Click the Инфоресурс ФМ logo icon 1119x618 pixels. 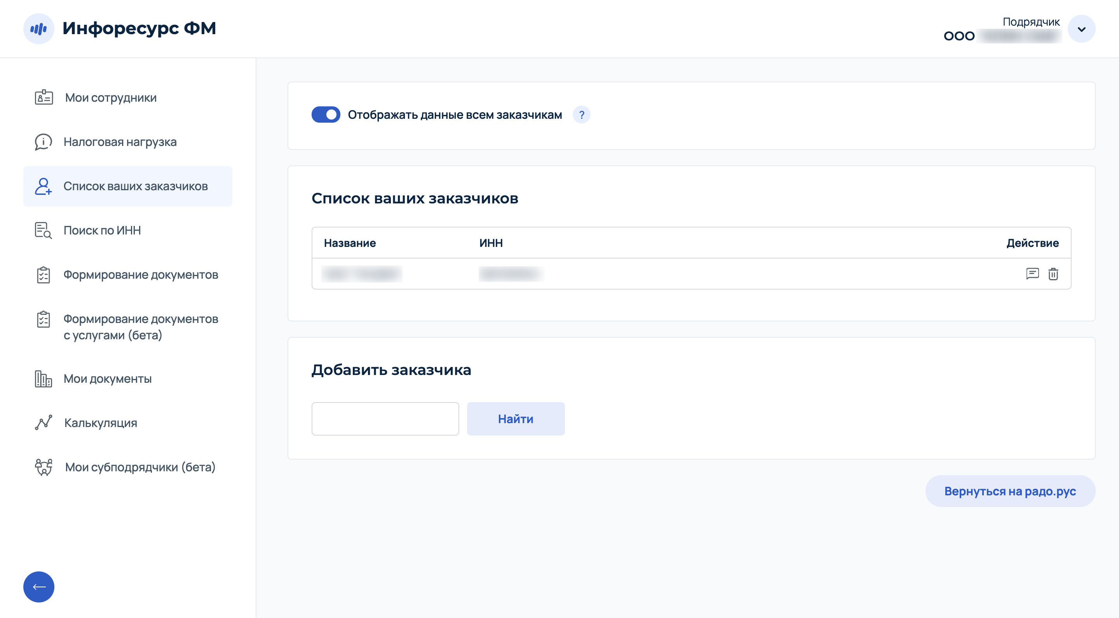[39, 29]
